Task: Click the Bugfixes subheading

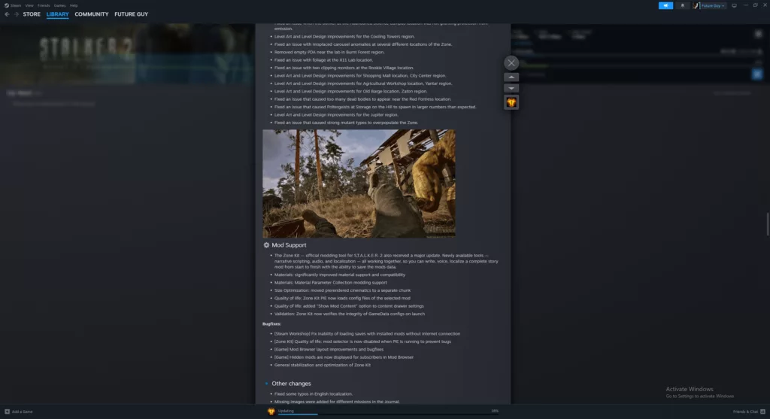Action: 271,324
